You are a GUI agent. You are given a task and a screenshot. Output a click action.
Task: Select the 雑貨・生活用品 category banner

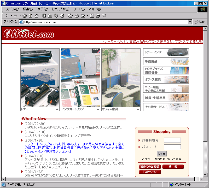pyautogui.click(x=166, y=98)
